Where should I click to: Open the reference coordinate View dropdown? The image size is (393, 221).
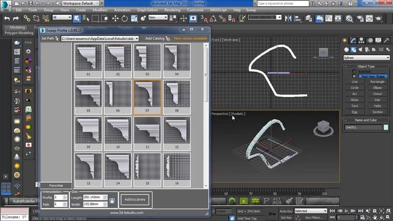pyautogui.click(x=158, y=17)
